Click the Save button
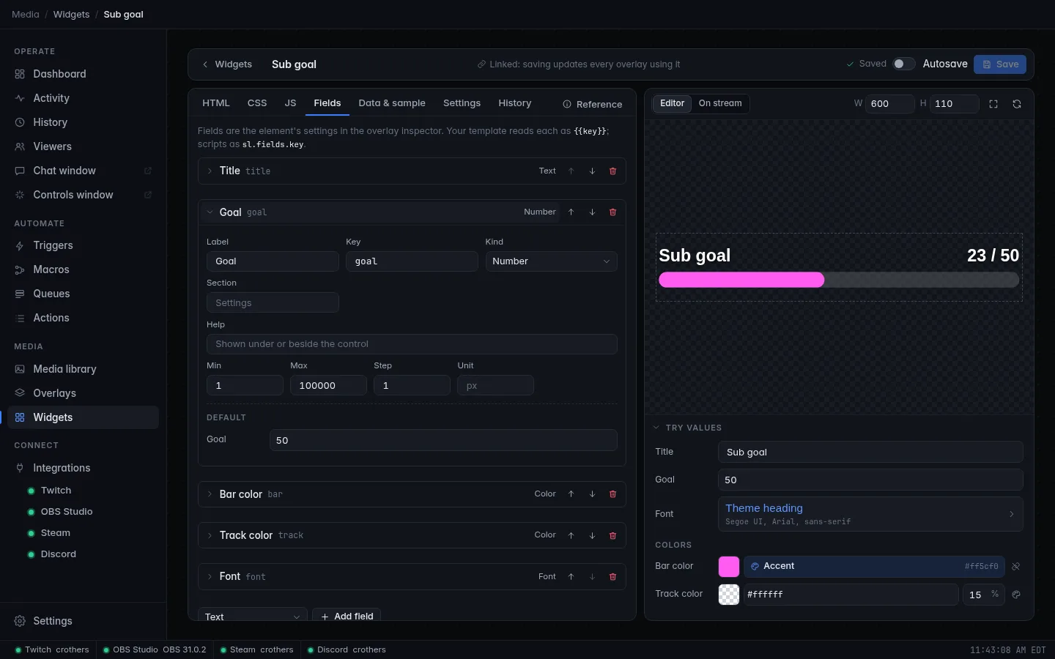 (x=1000, y=64)
